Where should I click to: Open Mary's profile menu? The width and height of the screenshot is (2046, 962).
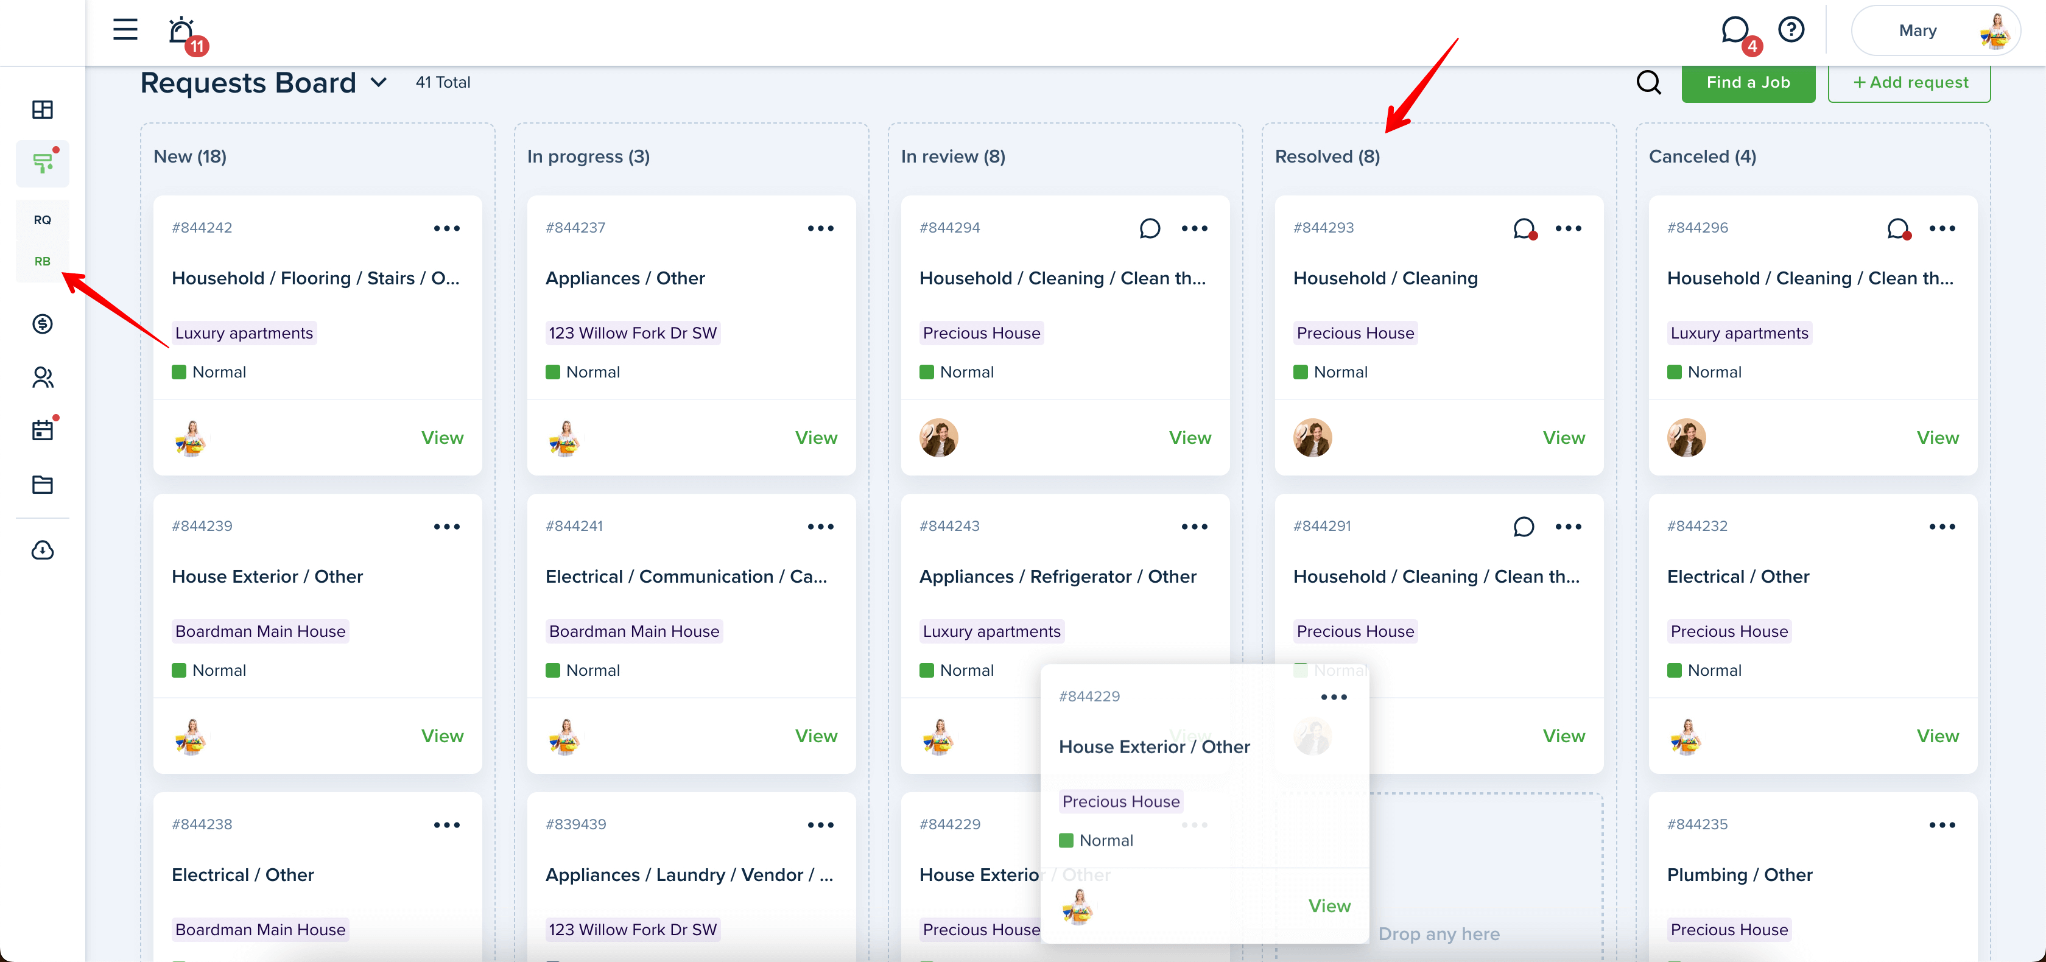point(1936,31)
